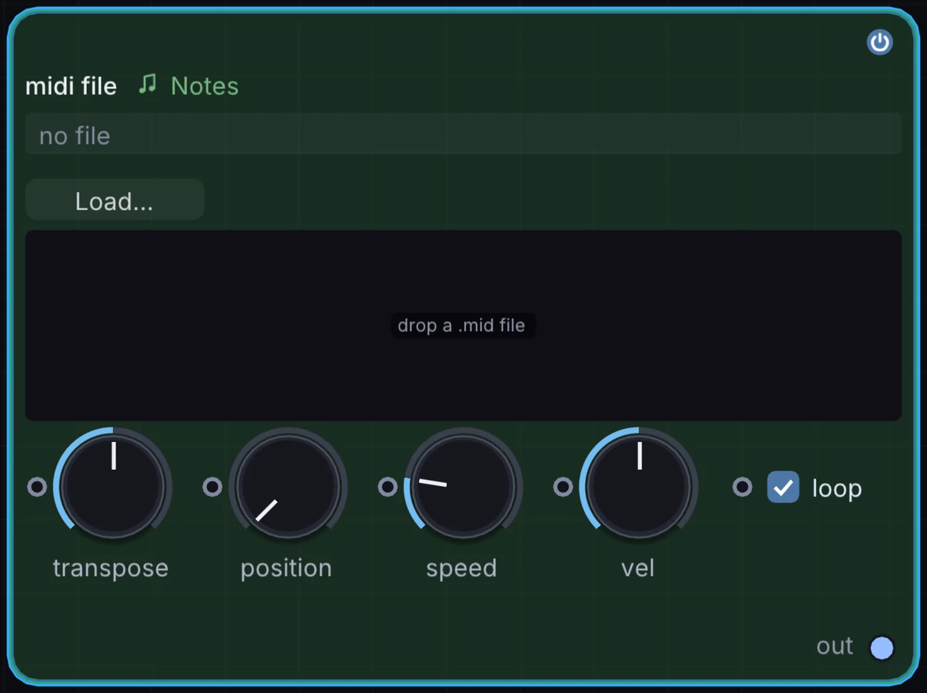
Task: Click the 'no file' filename field
Action: click(x=463, y=134)
